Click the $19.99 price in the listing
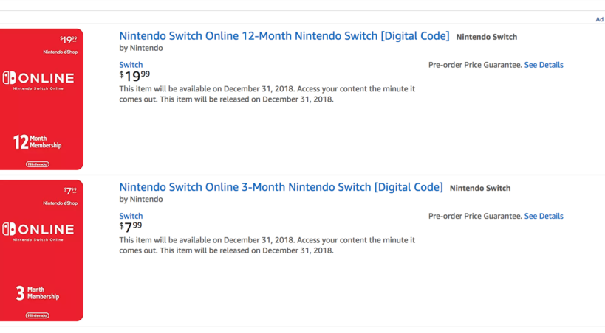605x333 pixels. click(x=134, y=76)
